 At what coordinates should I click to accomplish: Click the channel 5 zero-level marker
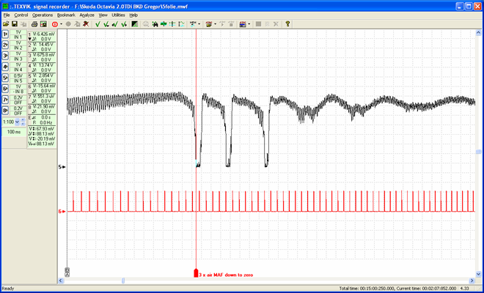[x=62, y=167]
